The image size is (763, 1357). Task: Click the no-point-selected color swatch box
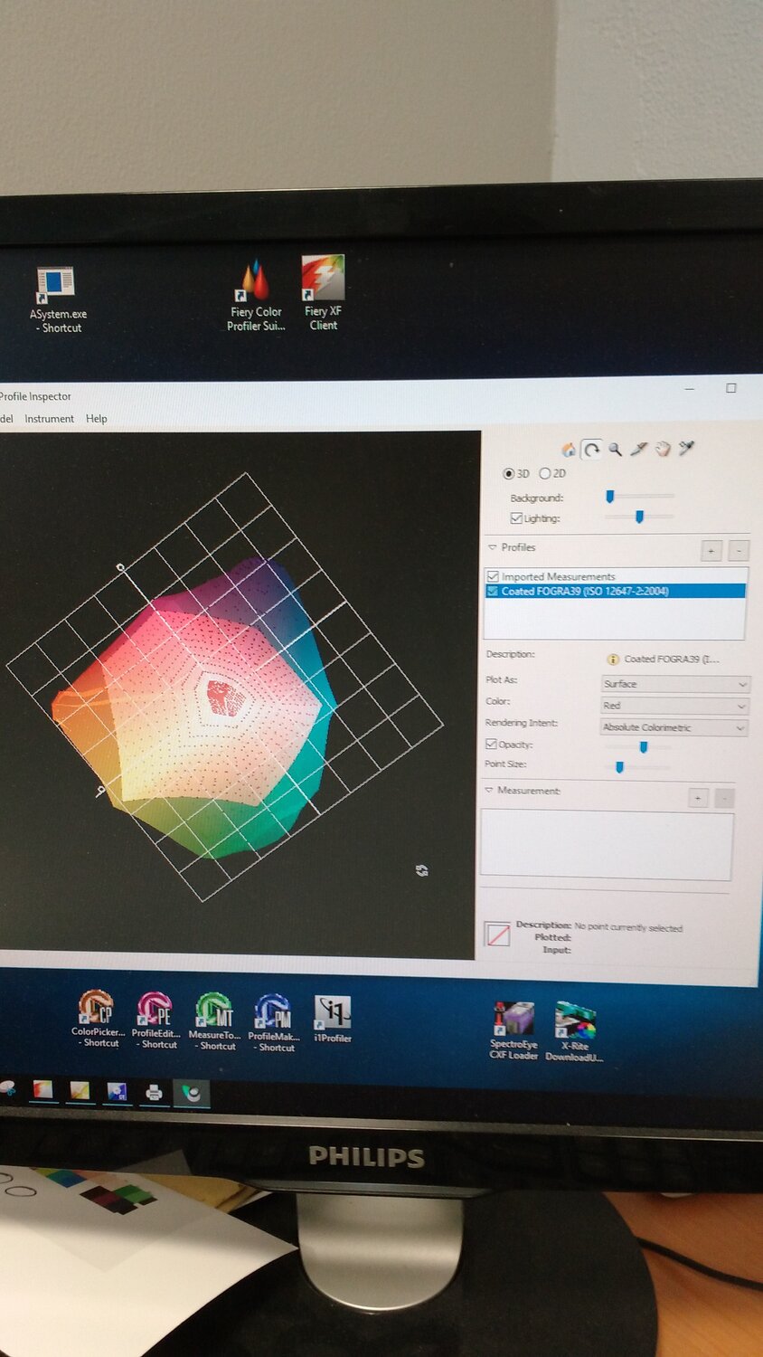pyautogui.click(x=497, y=935)
